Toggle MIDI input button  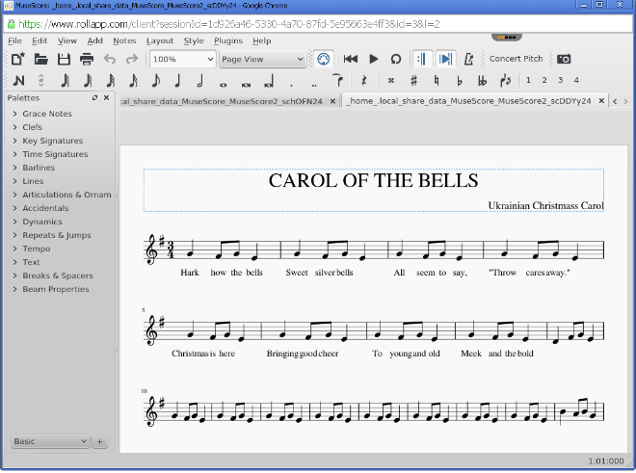(323, 59)
